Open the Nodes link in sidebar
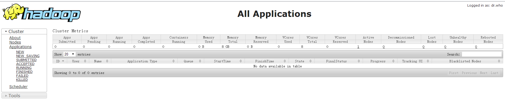Image resolution: width=505 pixels, height=103 pixels. pyautogui.click(x=15, y=42)
